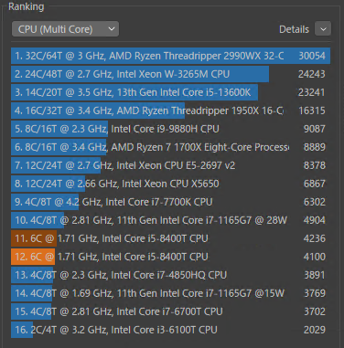Viewport: 344px width, 348px height.
Task: Open the CPU (Multi Core) dropdown
Action: pyautogui.click(x=65, y=29)
